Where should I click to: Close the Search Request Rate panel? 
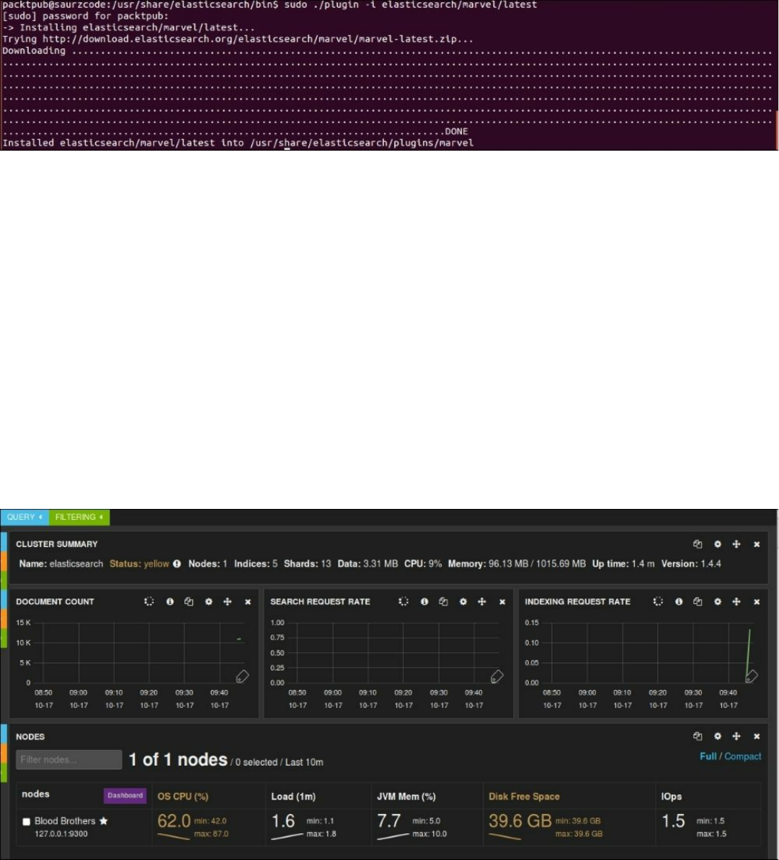(x=502, y=602)
